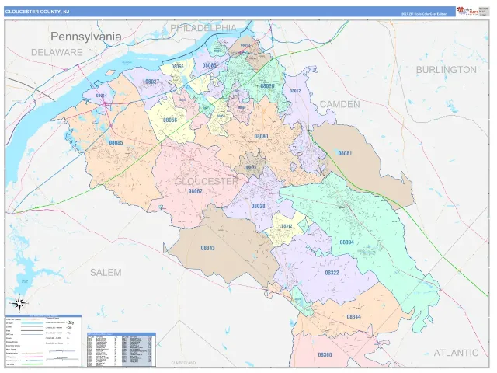Select the PHILADELPHIA county label
The width and height of the screenshot is (497, 373).
click(203, 28)
